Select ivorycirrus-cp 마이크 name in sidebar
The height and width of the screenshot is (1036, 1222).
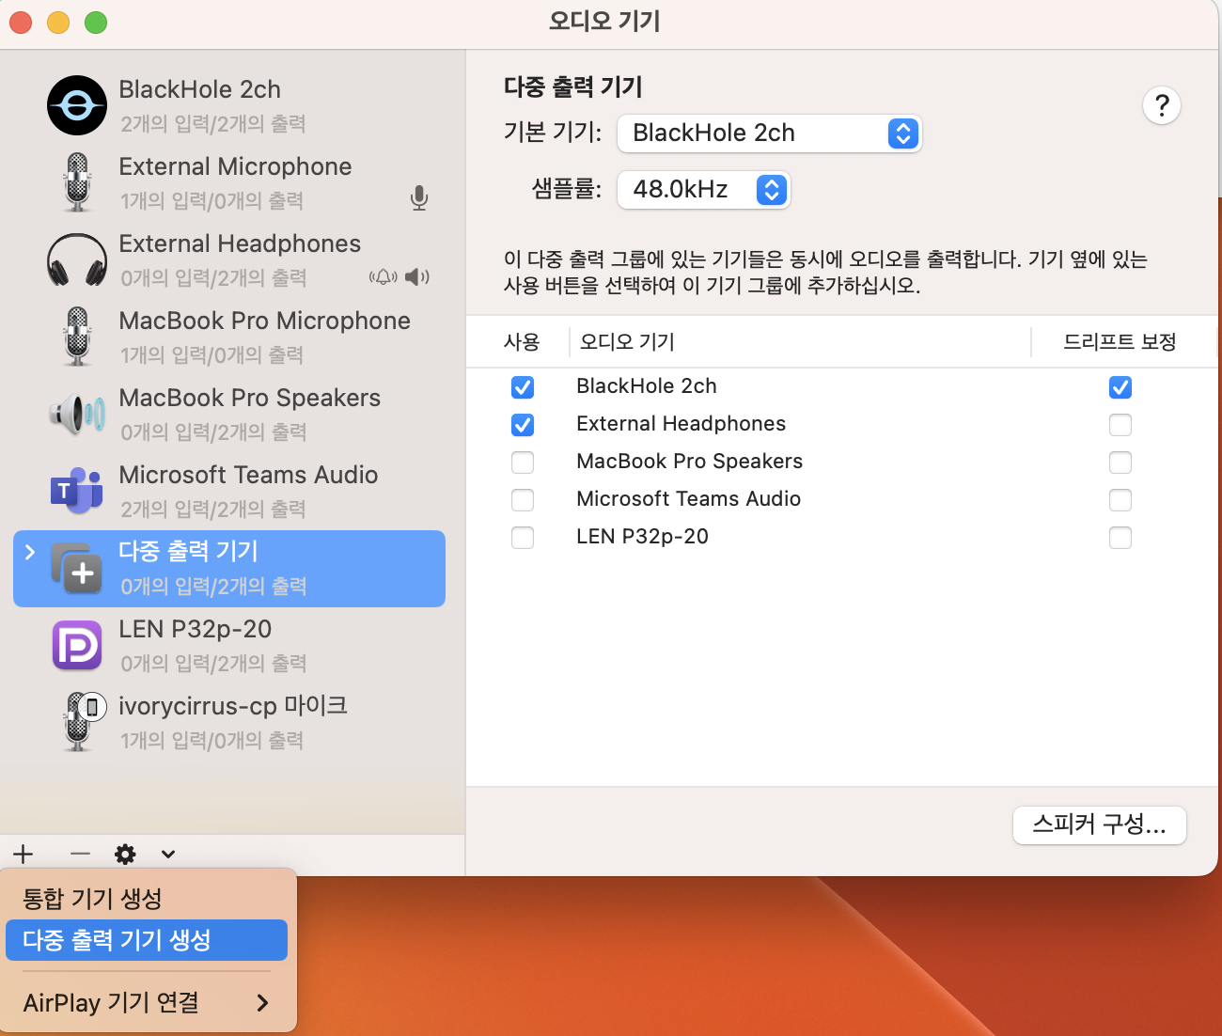pos(233,706)
